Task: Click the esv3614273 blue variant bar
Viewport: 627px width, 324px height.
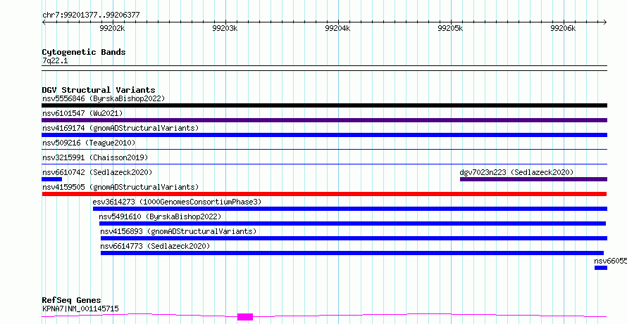Action: point(350,209)
